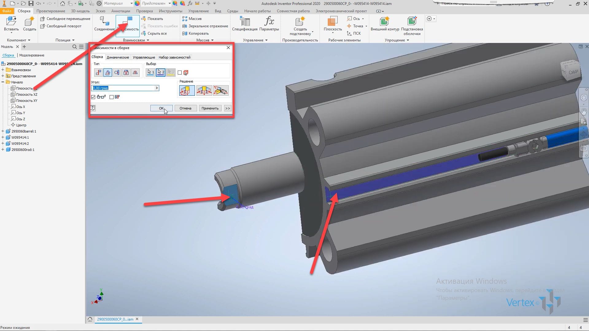
Task: Open the Массив pattern tool
Action: (x=192, y=19)
